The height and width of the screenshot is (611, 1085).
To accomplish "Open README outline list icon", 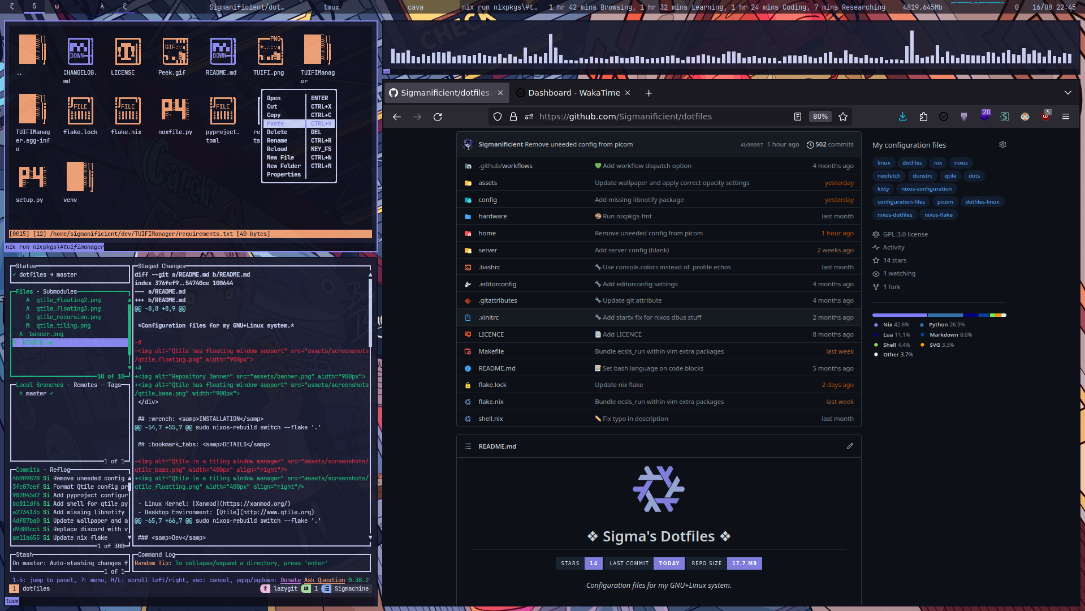I will coord(468,446).
